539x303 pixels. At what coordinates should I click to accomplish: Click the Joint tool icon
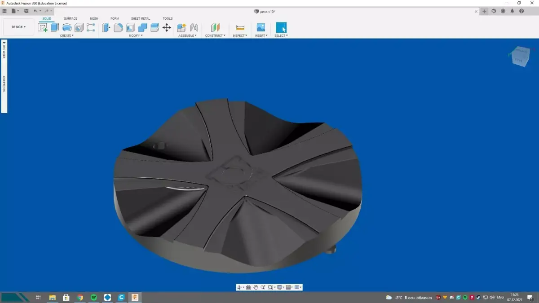pos(194,27)
